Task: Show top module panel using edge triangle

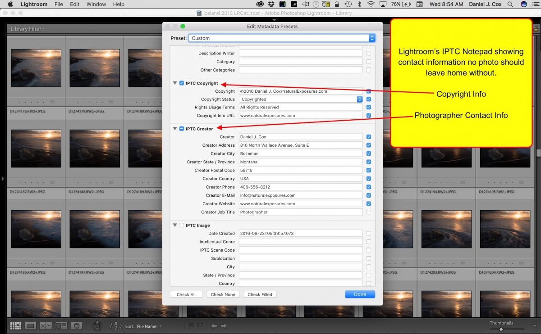Action: coord(274,20)
